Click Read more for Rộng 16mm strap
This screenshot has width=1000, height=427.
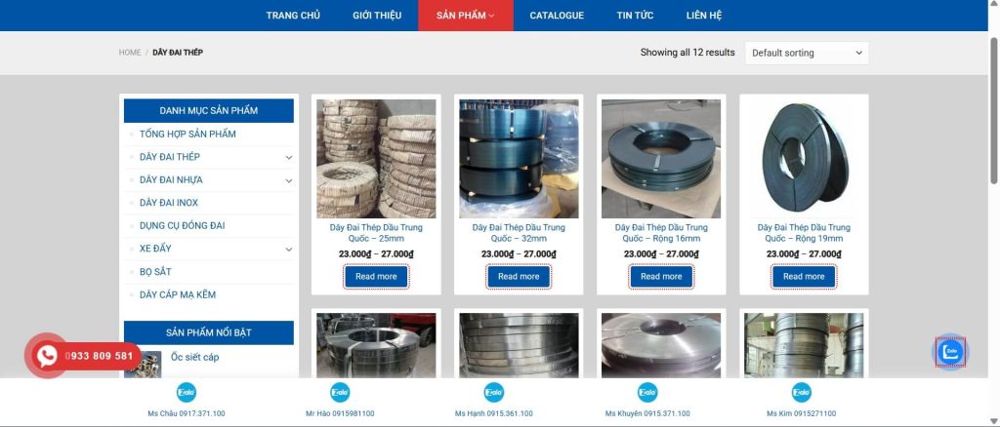click(x=661, y=276)
